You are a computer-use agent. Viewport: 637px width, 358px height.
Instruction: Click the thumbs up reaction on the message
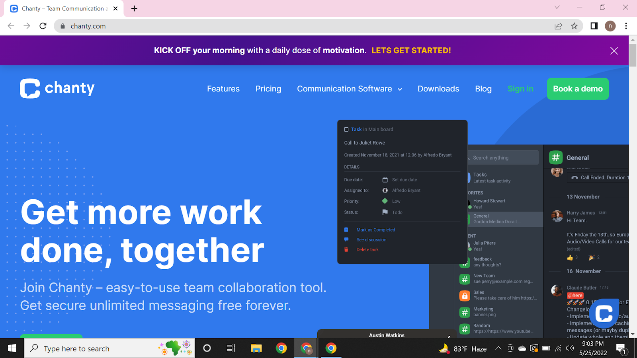tap(570, 258)
